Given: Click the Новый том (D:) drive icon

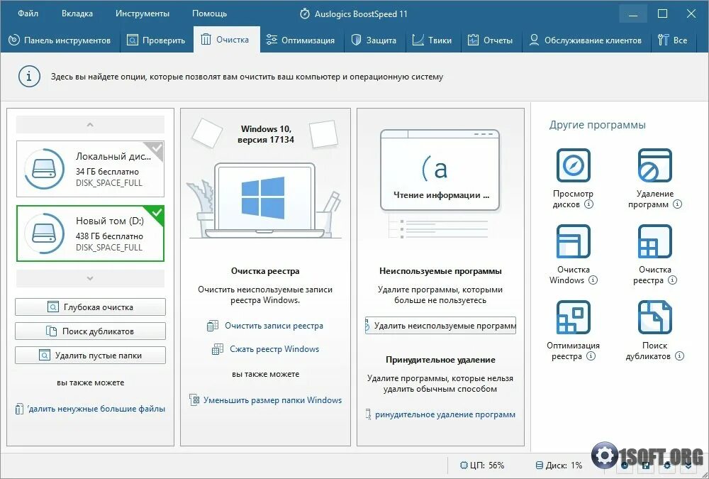Looking at the screenshot, I should (x=44, y=233).
